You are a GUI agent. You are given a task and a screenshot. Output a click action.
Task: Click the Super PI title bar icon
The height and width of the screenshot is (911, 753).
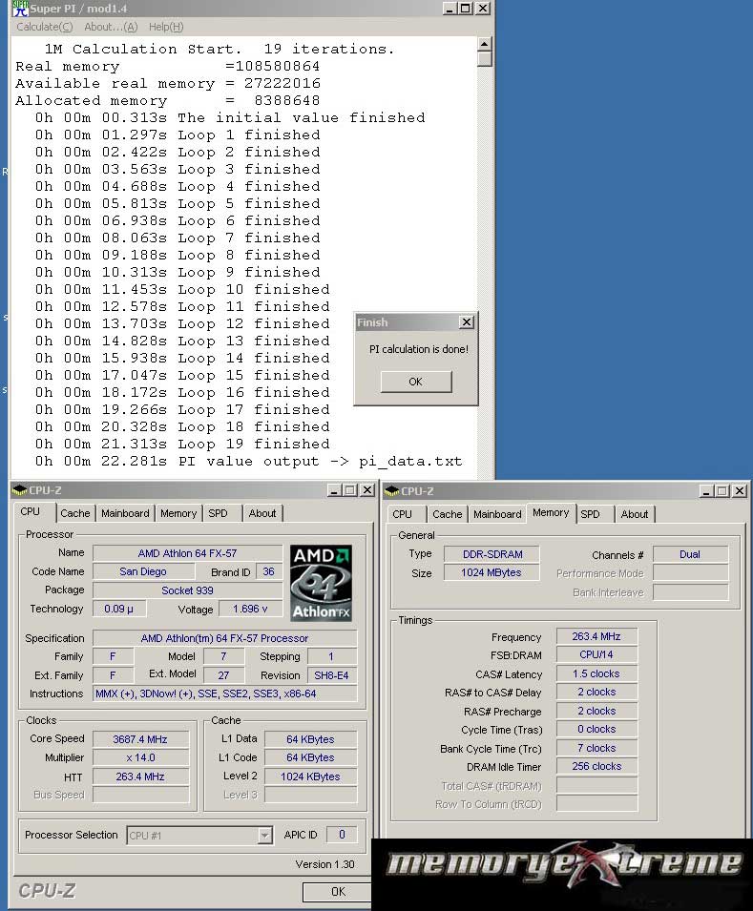tap(20, 9)
